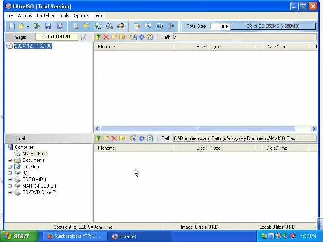Click the Data CD/DVD image type box
Viewport: 323px width, 242px height.
pos(56,37)
